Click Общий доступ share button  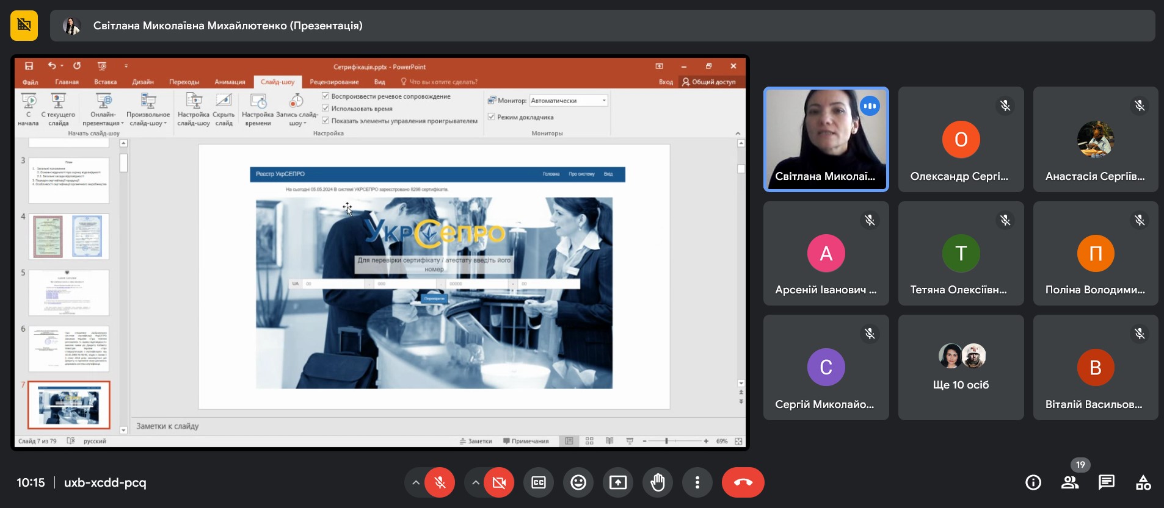[709, 82]
